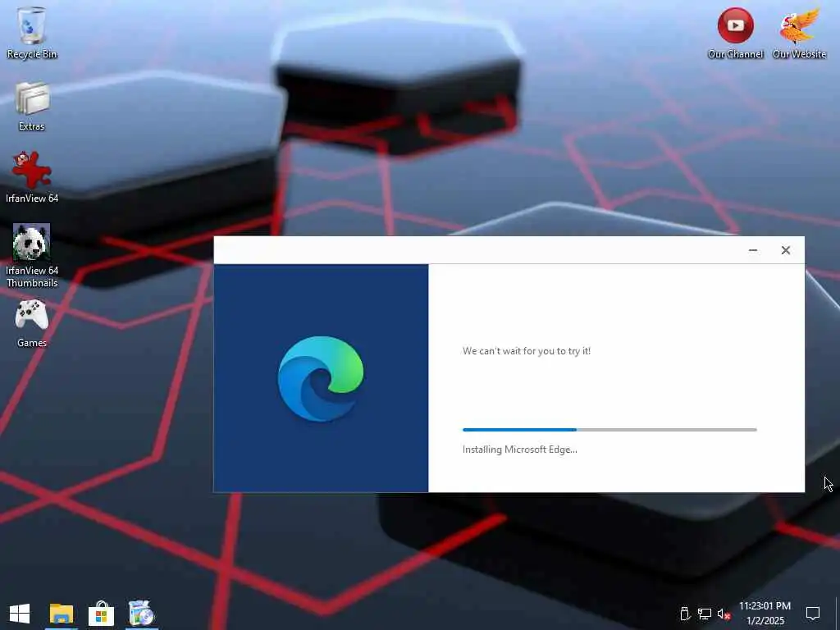Open File Explorer from the taskbar
The height and width of the screenshot is (630, 840).
pyautogui.click(x=61, y=614)
